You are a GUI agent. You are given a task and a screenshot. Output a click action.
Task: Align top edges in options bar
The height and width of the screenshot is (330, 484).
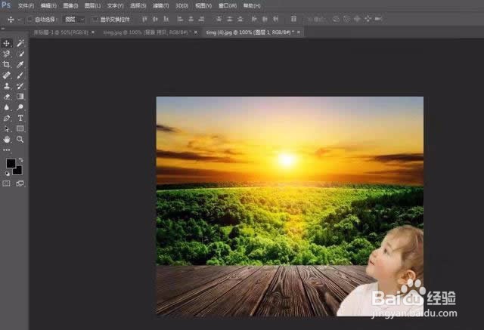click(x=144, y=19)
